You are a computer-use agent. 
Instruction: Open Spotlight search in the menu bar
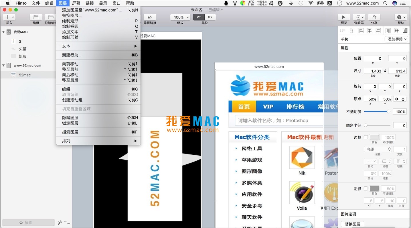385,3
